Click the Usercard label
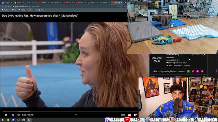218x122 pixels. point(182,72)
